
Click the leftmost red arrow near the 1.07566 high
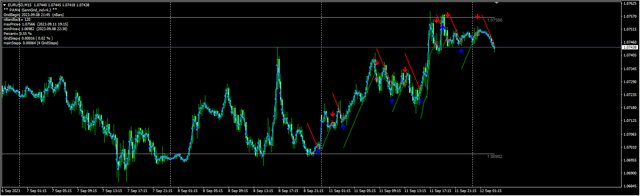tap(437, 20)
